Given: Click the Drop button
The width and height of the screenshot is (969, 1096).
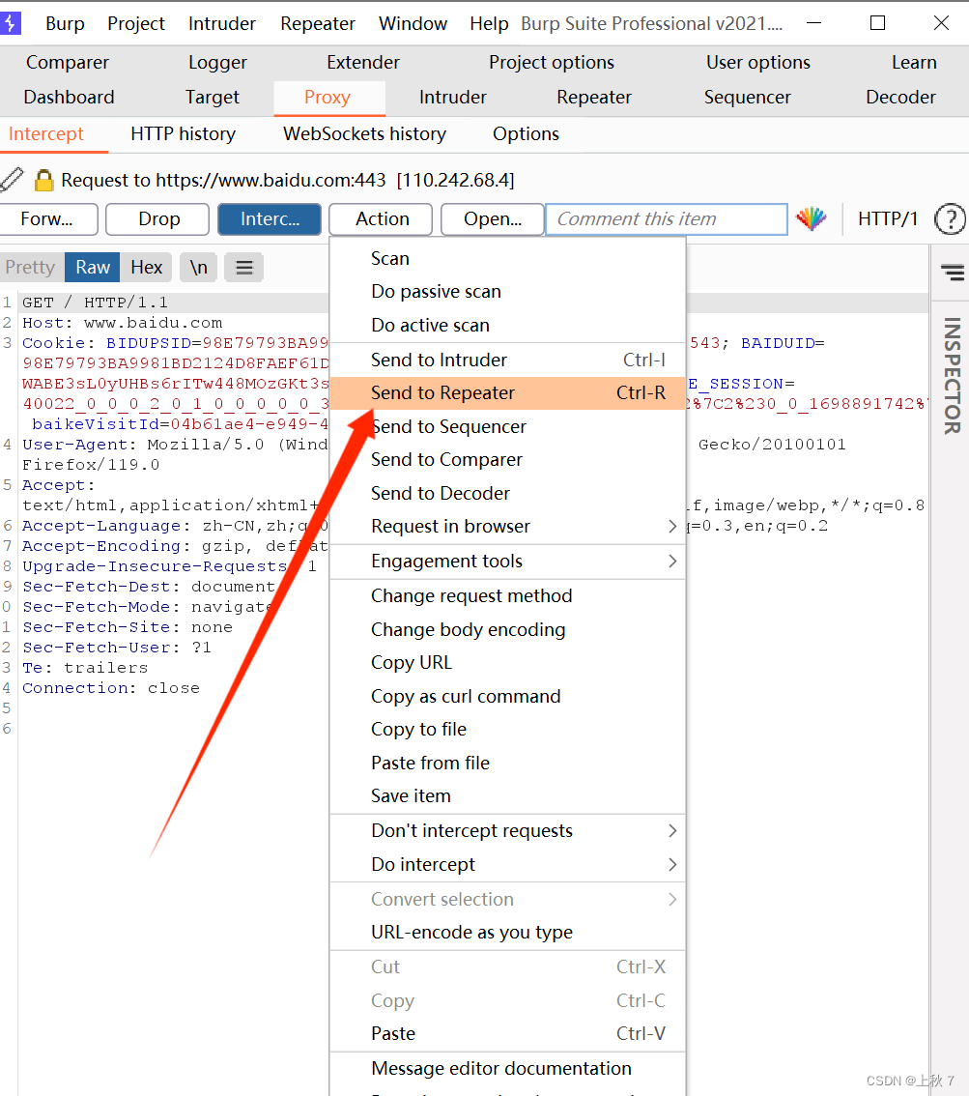Looking at the screenshot, I should tap(157, 219).
